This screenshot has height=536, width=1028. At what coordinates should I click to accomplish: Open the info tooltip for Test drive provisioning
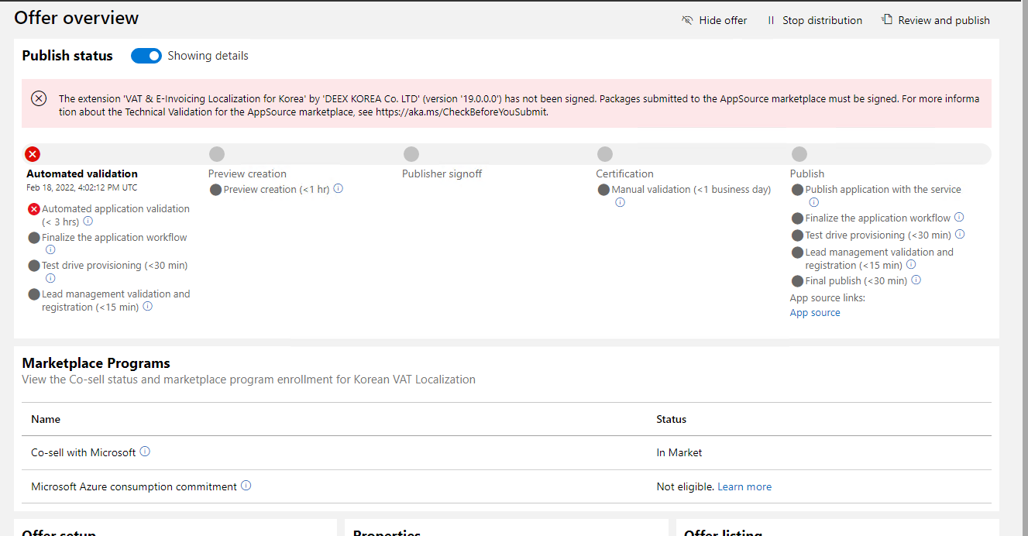50,277
